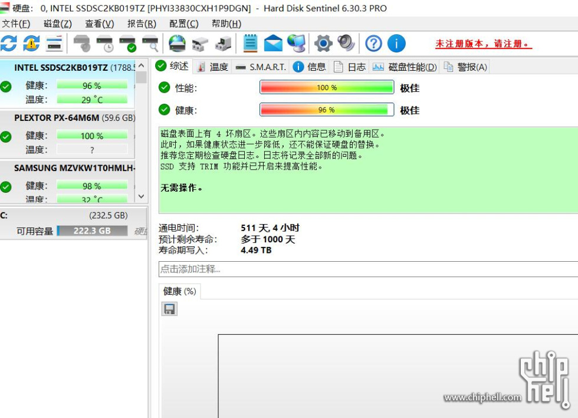Viewport: 578px width, 418px height.
Task: Click the add comment text field
Action: tap(366, 269)
